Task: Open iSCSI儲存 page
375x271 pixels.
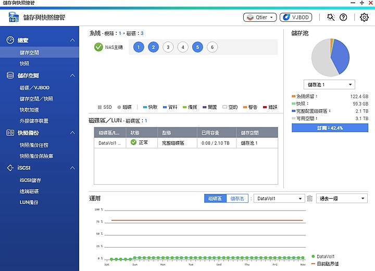Action: click(30, 180)
